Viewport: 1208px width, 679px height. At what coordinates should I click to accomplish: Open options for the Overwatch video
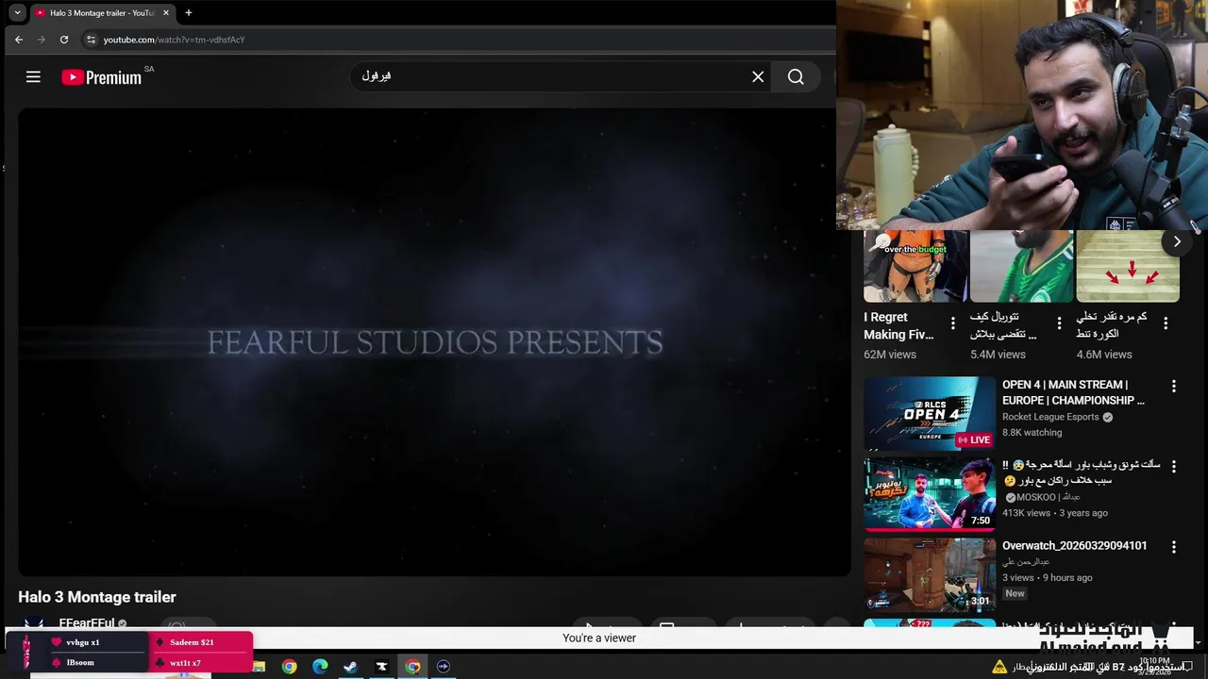click(1174, 547)
